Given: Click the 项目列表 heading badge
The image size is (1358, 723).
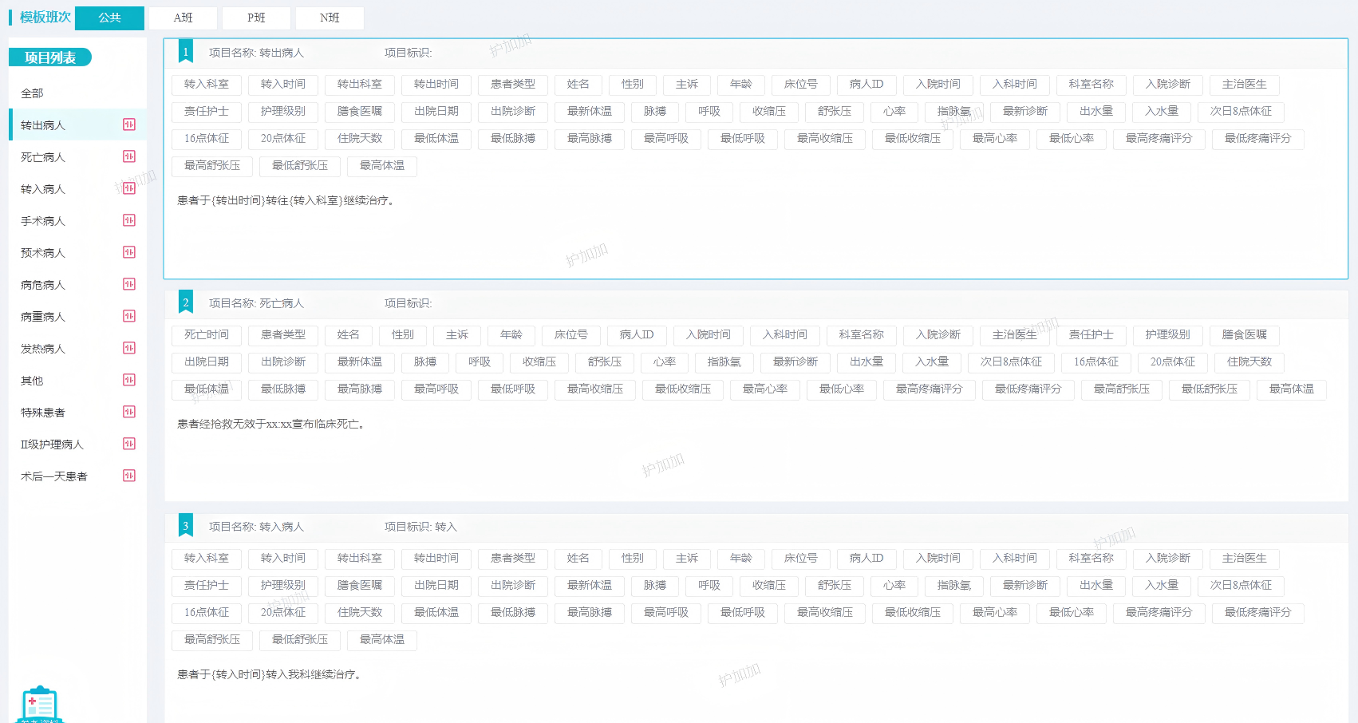Looking at the screenshot, I should point(50,57).
